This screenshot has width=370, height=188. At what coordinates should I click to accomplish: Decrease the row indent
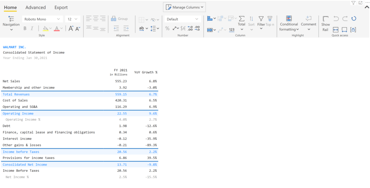[116, 28]
